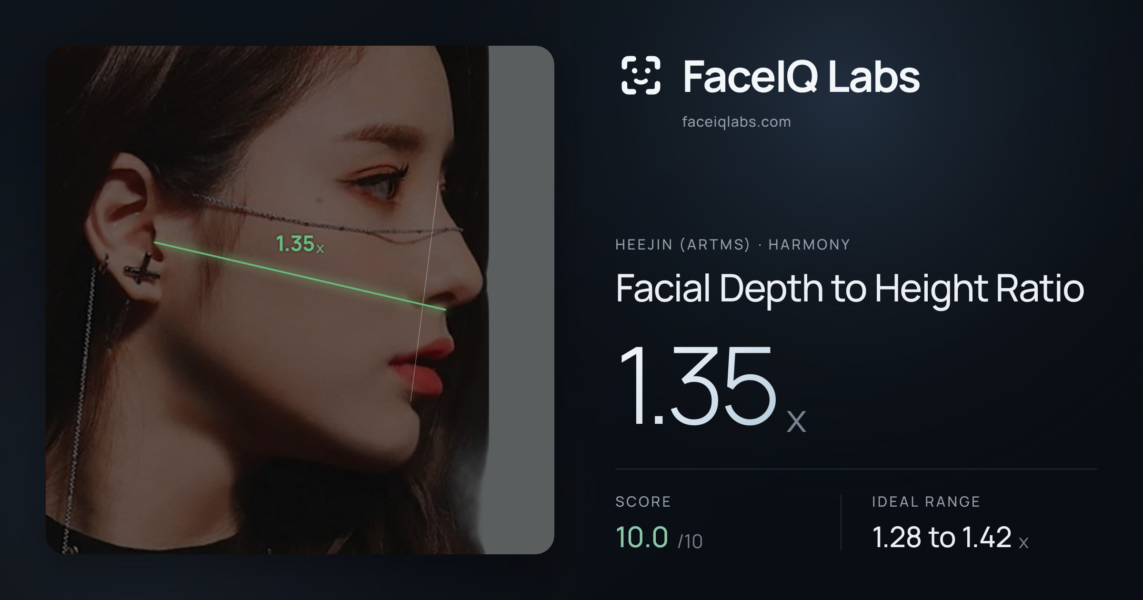Click the SCORE label
Viewport: 1143px width, 600px height.
(x=643, y=501)
